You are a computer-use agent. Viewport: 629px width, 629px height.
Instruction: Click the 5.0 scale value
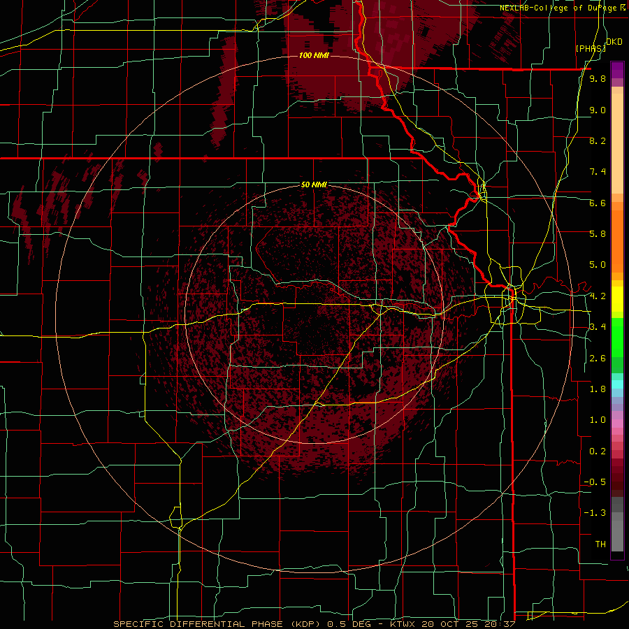(x=598, y=265)
